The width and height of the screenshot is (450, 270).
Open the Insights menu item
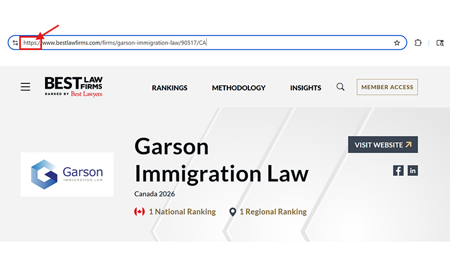[305, 88]
